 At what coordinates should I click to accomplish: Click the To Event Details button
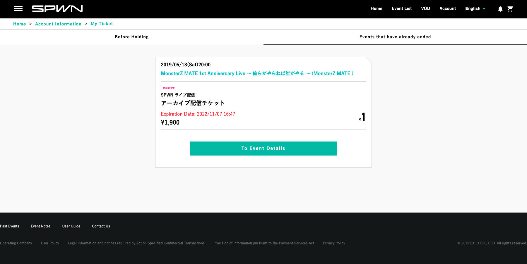pos(263,149)
